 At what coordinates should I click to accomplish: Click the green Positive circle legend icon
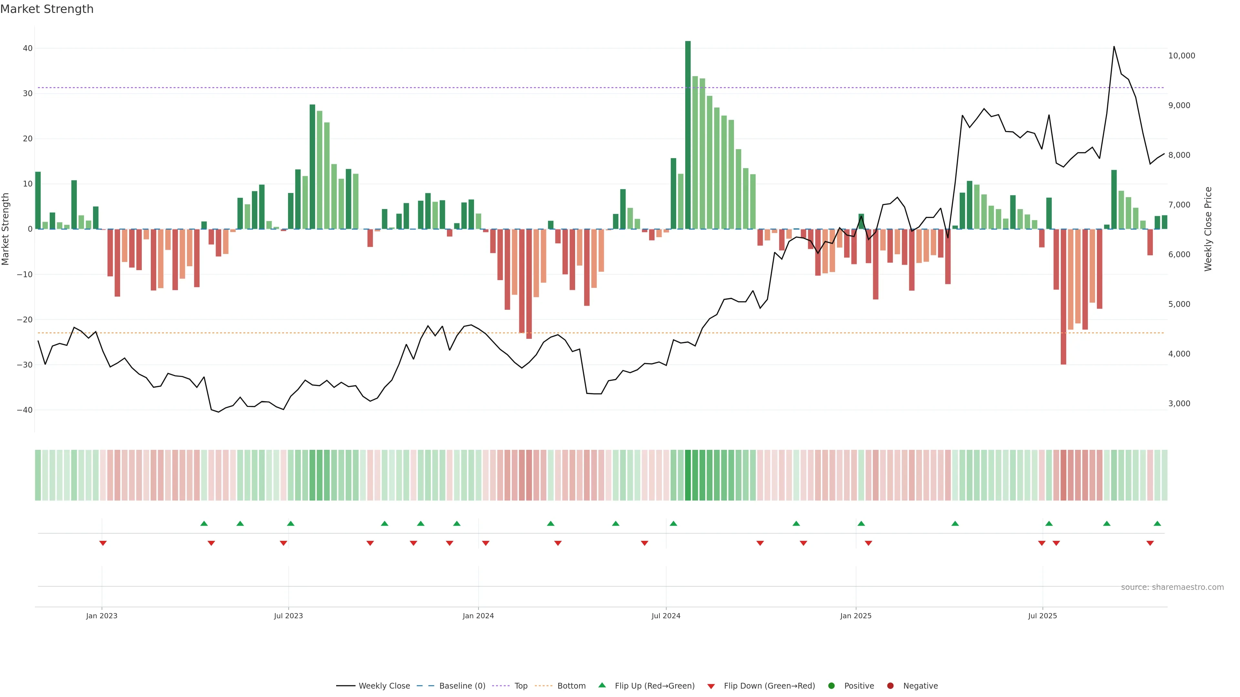[x=831, y=686]
